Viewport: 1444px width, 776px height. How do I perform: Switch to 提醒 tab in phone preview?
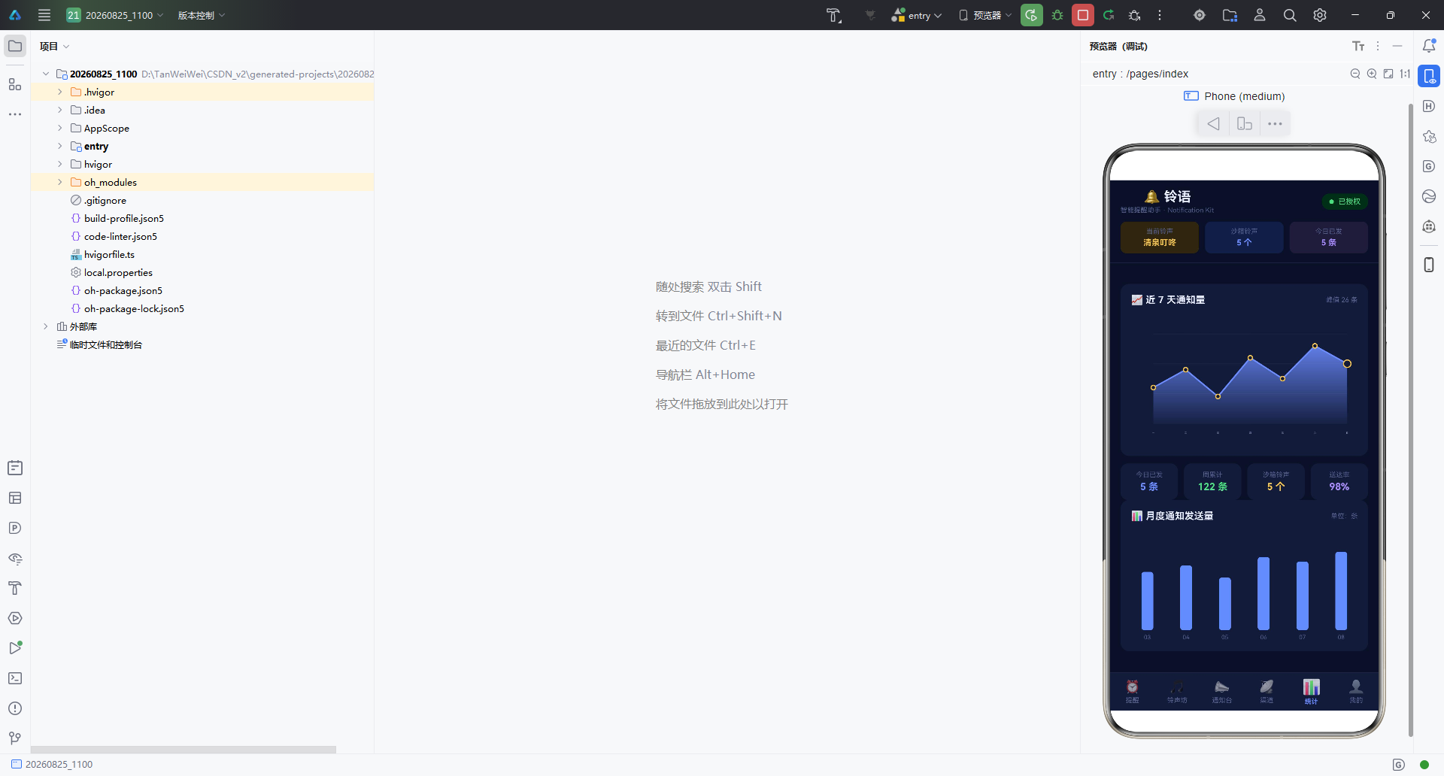coord(1132,691)
